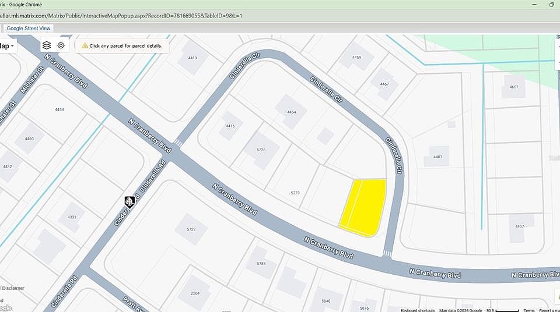Screen dimensions: 560x312
Task: Minimize the Chrome popup window
Action: tap(534, 4)
